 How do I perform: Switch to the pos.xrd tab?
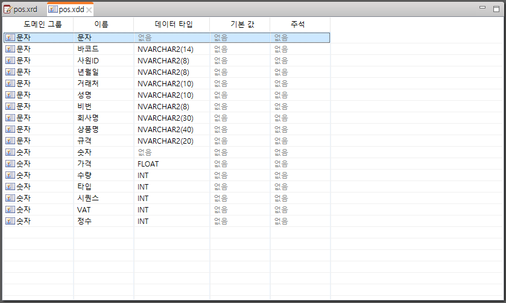(x=21, y=10)
